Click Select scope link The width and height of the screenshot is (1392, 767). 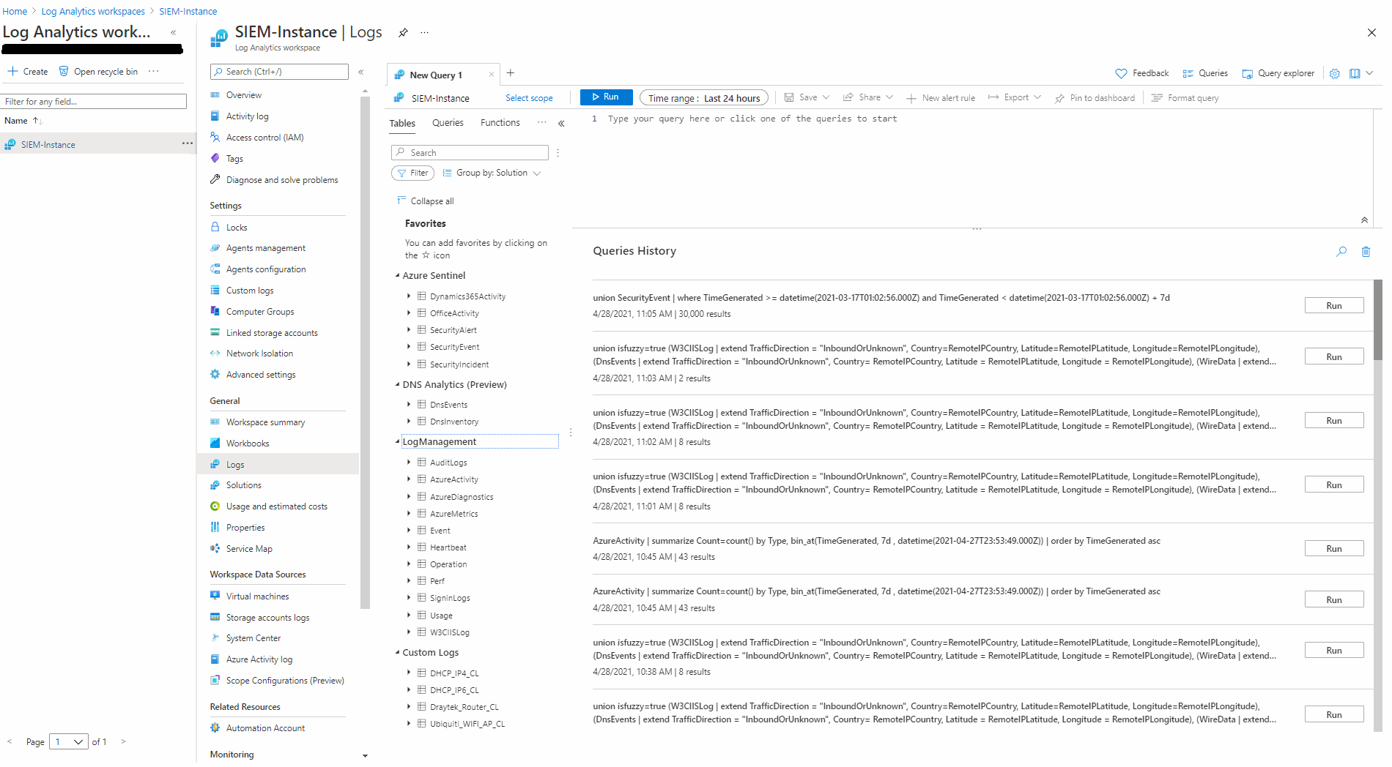click(x=529, y=98)
